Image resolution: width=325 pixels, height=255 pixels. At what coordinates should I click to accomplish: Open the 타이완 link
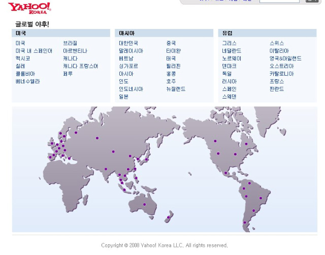pos(174,51)
